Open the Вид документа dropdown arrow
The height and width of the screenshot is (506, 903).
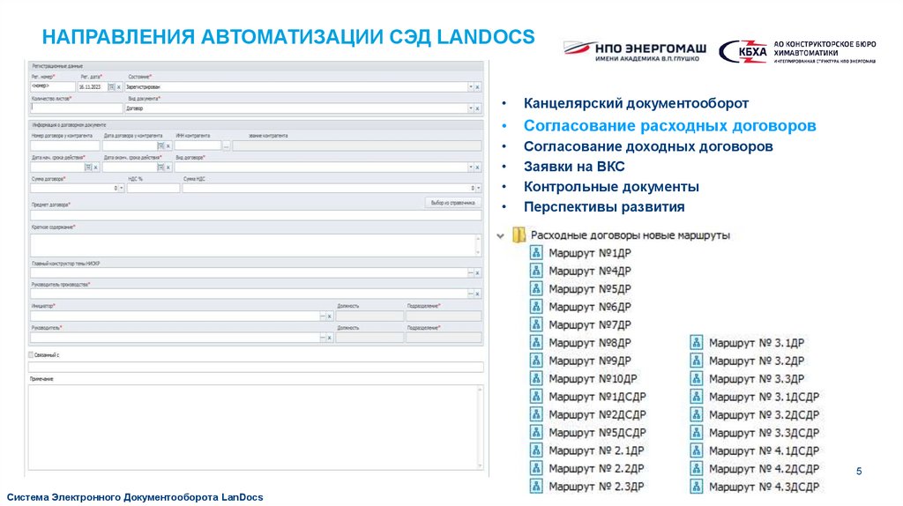point(470,109)
